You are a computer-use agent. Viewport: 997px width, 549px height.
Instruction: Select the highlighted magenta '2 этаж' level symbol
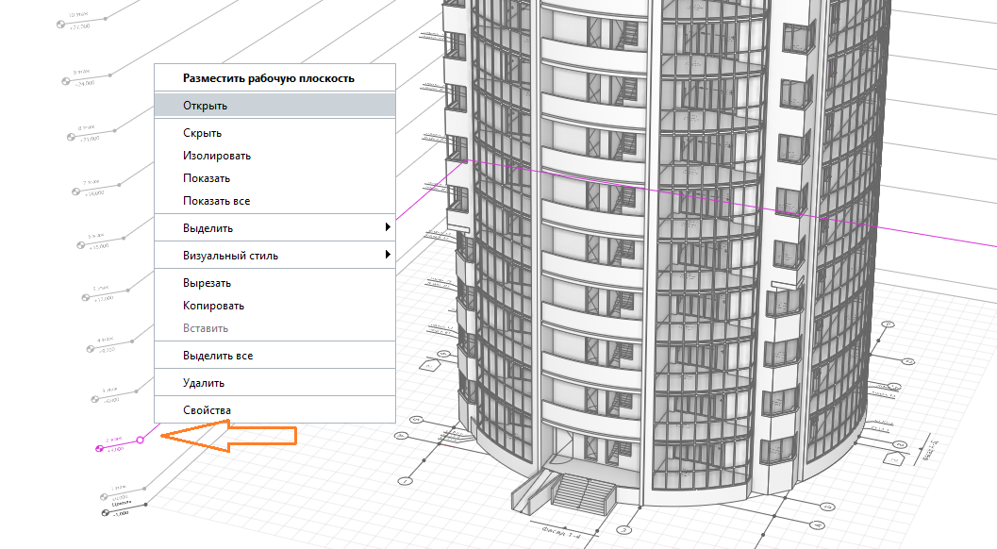pyautogui.click(x=99, y=448)
